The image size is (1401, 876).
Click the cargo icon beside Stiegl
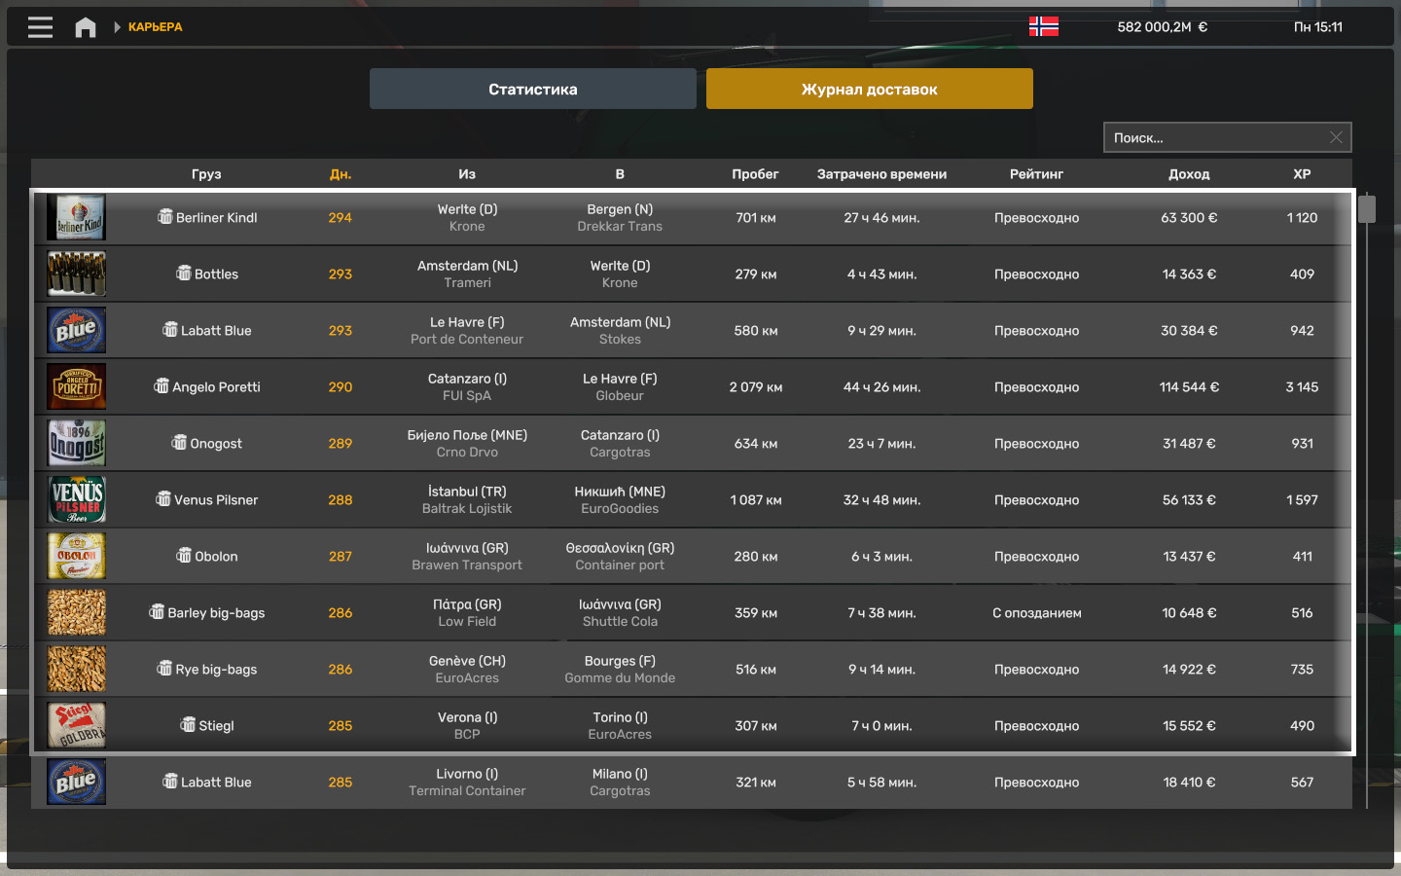(x=188, y=724)
